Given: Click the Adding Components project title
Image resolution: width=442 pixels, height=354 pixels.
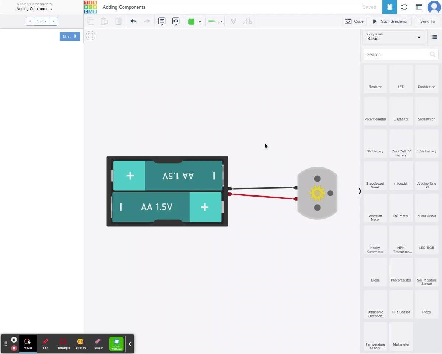Looking at the screenshot, I should pos(124,7).
